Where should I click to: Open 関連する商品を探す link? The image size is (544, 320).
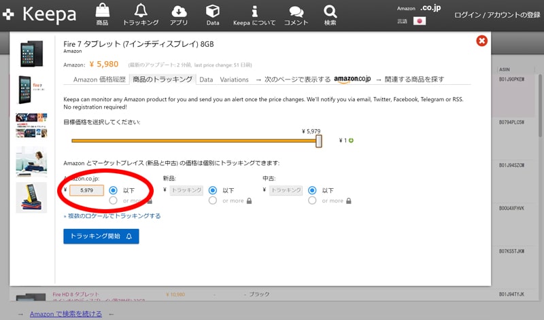[410, 79]
